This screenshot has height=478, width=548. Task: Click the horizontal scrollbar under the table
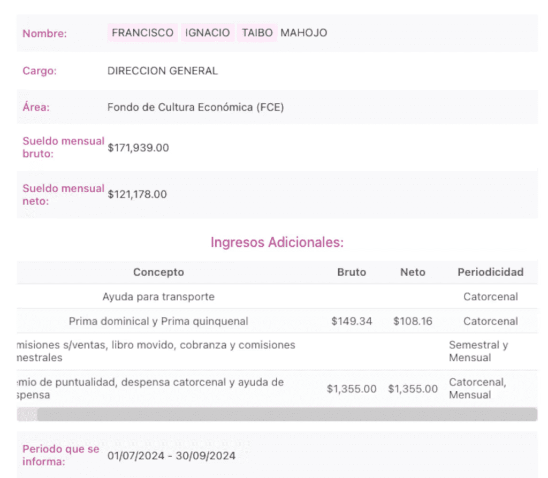pos(286,414)
